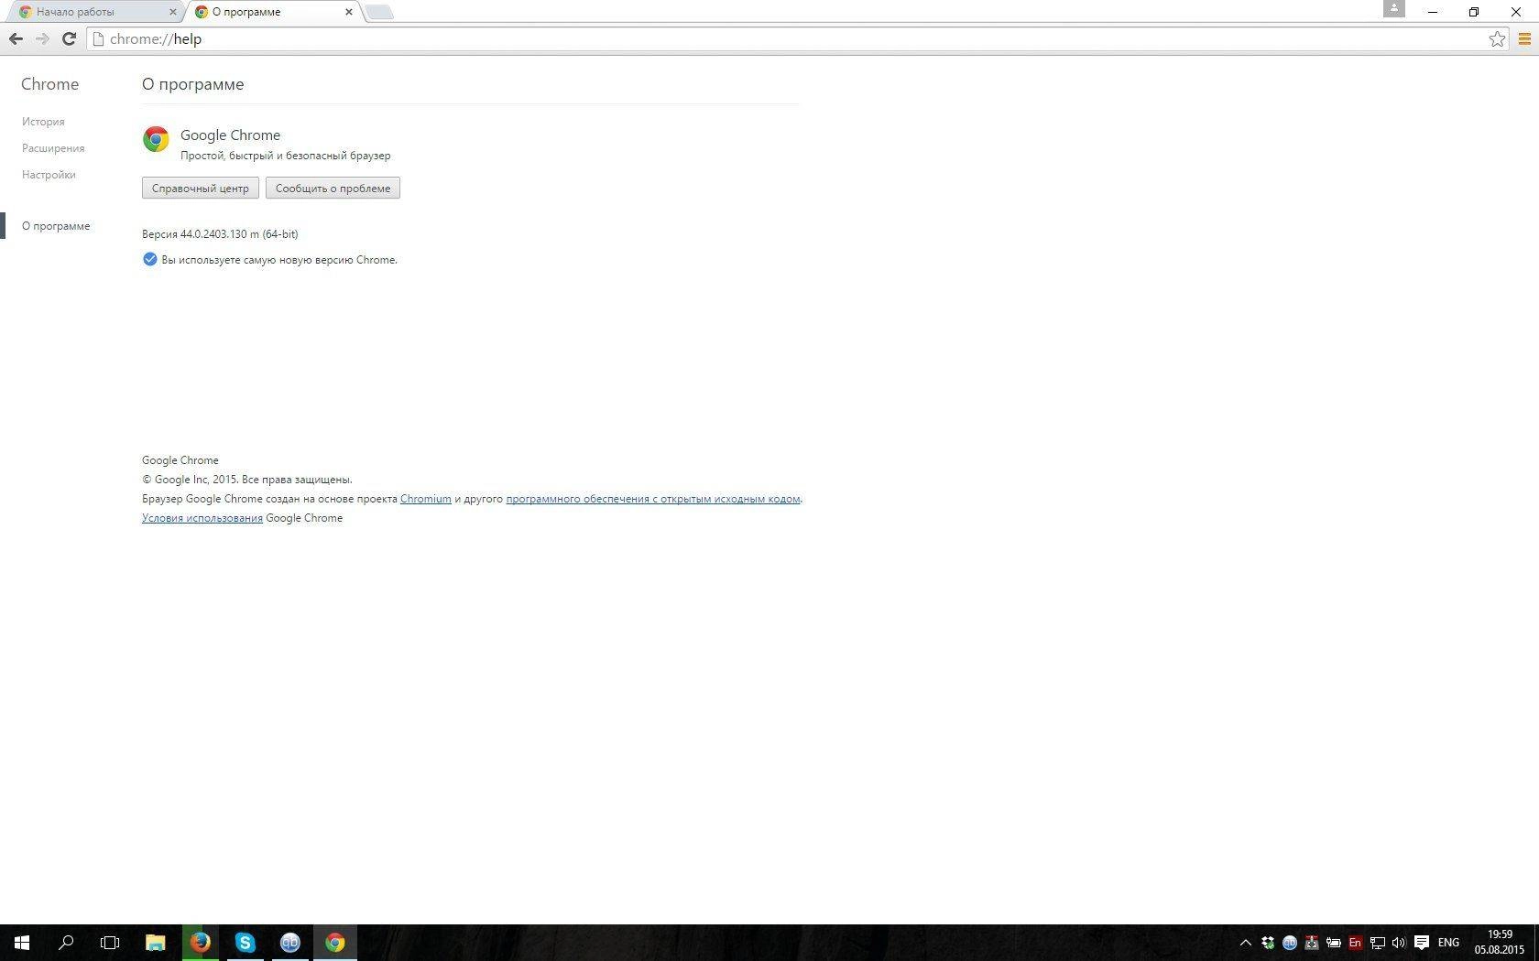Viewport: 1539px width, 961px height.
Task: Open the open-source software link
Action: [x=653, y=499]
